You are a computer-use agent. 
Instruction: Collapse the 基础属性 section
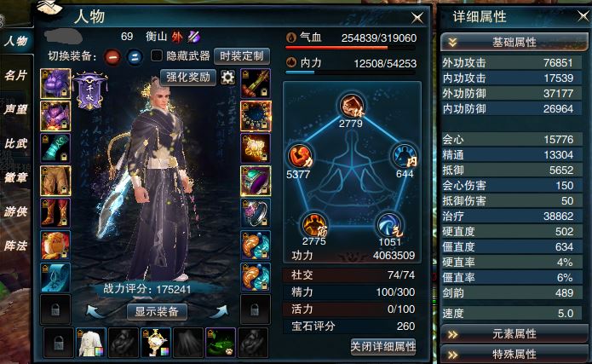click(514, 42)
